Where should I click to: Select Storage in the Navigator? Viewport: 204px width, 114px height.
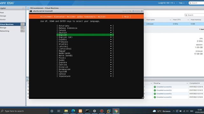(x=3, y=28)
